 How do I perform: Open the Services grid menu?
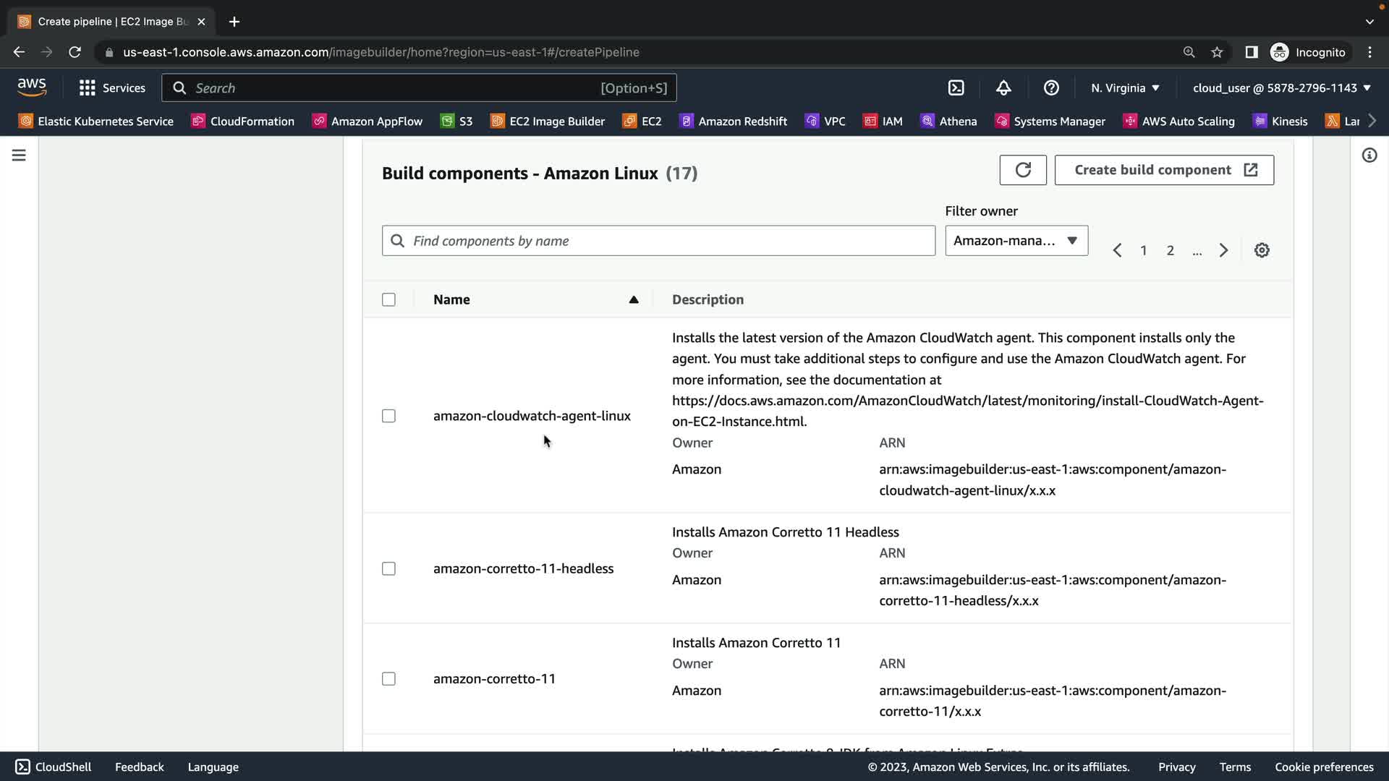click(x=112, y=88)
